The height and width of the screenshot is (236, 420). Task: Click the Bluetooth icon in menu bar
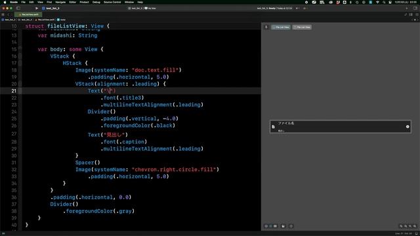click(x=350, y=2)
